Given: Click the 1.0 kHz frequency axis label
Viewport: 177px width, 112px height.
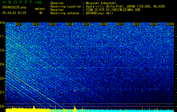Looking at the screenshot, I should tap(3, 50).
